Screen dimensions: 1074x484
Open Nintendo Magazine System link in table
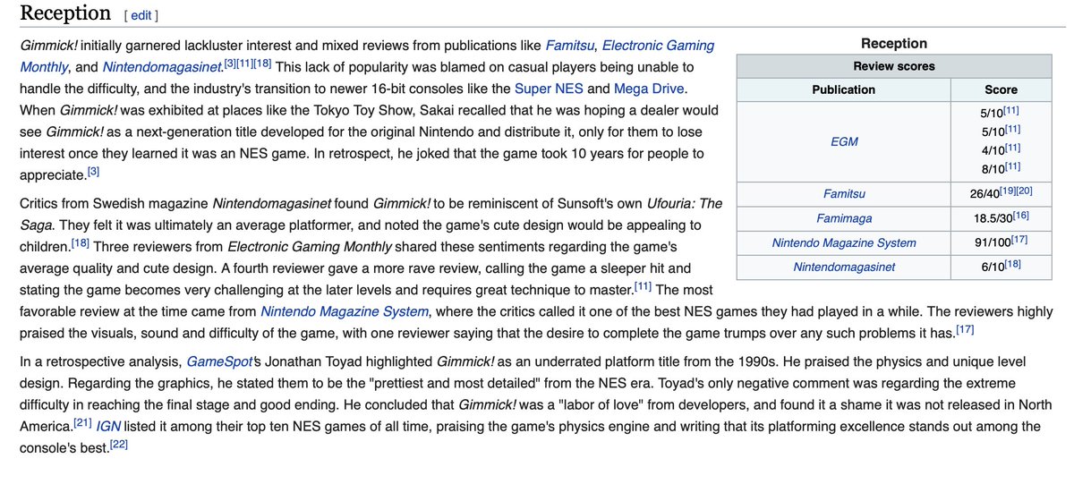[x=843, y=242]
